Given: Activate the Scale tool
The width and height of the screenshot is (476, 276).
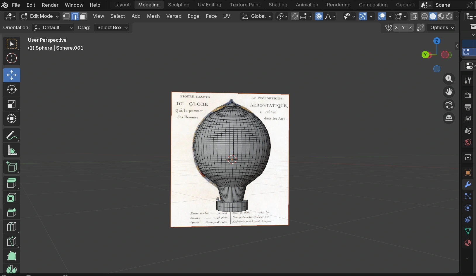Looking at the screenshot, I should click(x=12, y=104).
